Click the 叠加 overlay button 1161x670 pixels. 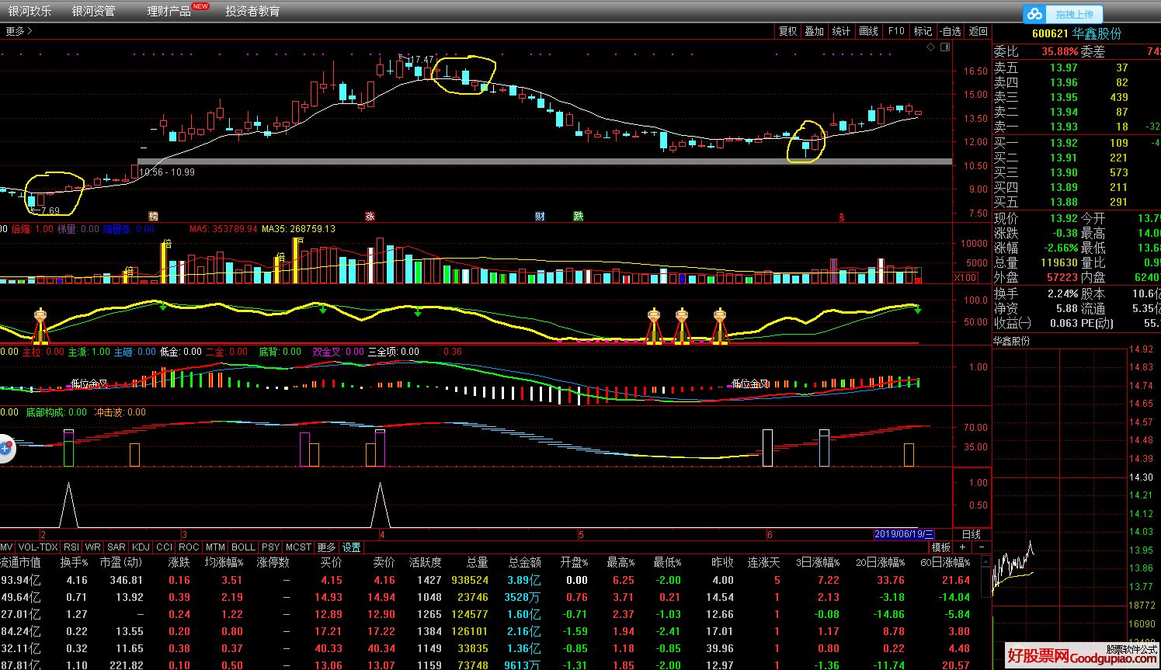[814, 31]
